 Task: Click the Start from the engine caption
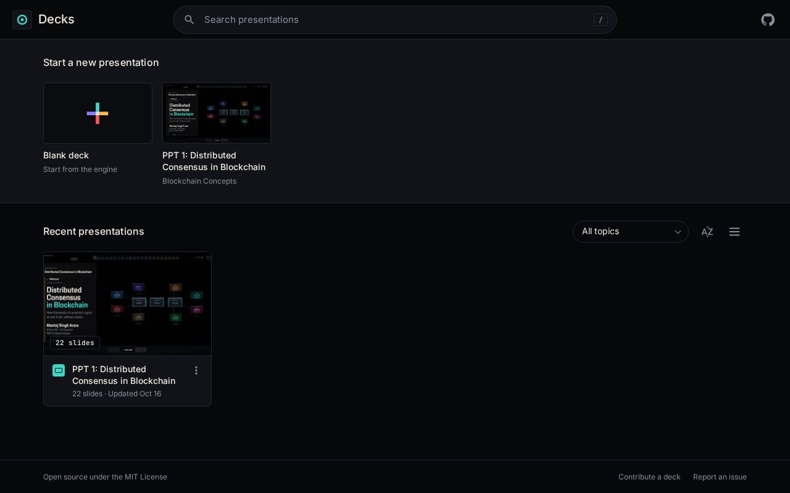(x=80, y=169)
